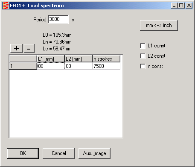Click the Cancel button

58,153
